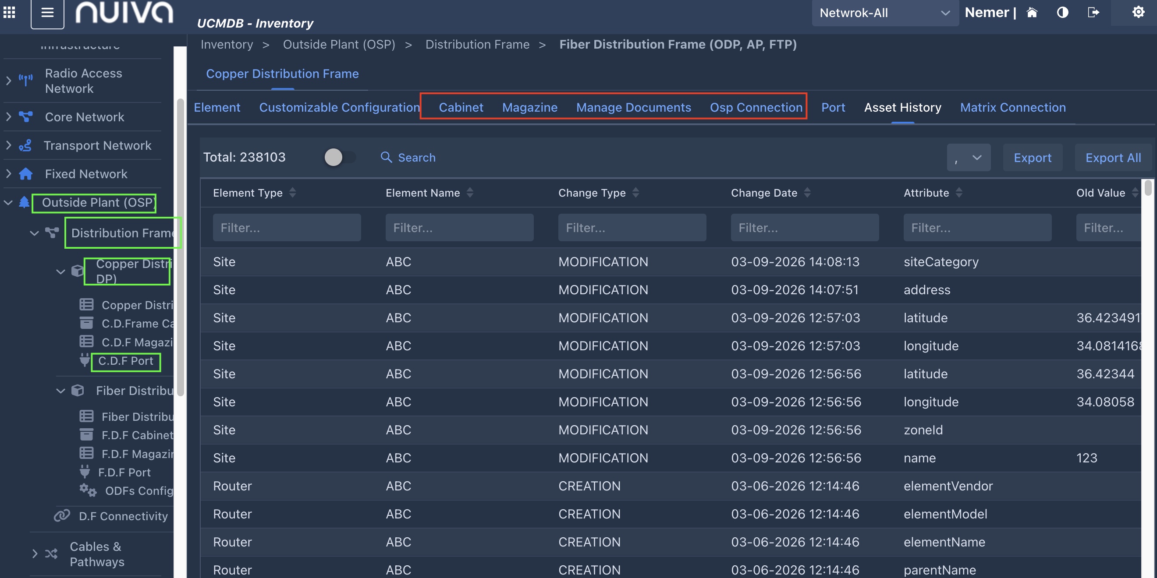Open settings gear icon
The height and width of the screenshot is (578, 1157).
click(x=1138, y=12)
